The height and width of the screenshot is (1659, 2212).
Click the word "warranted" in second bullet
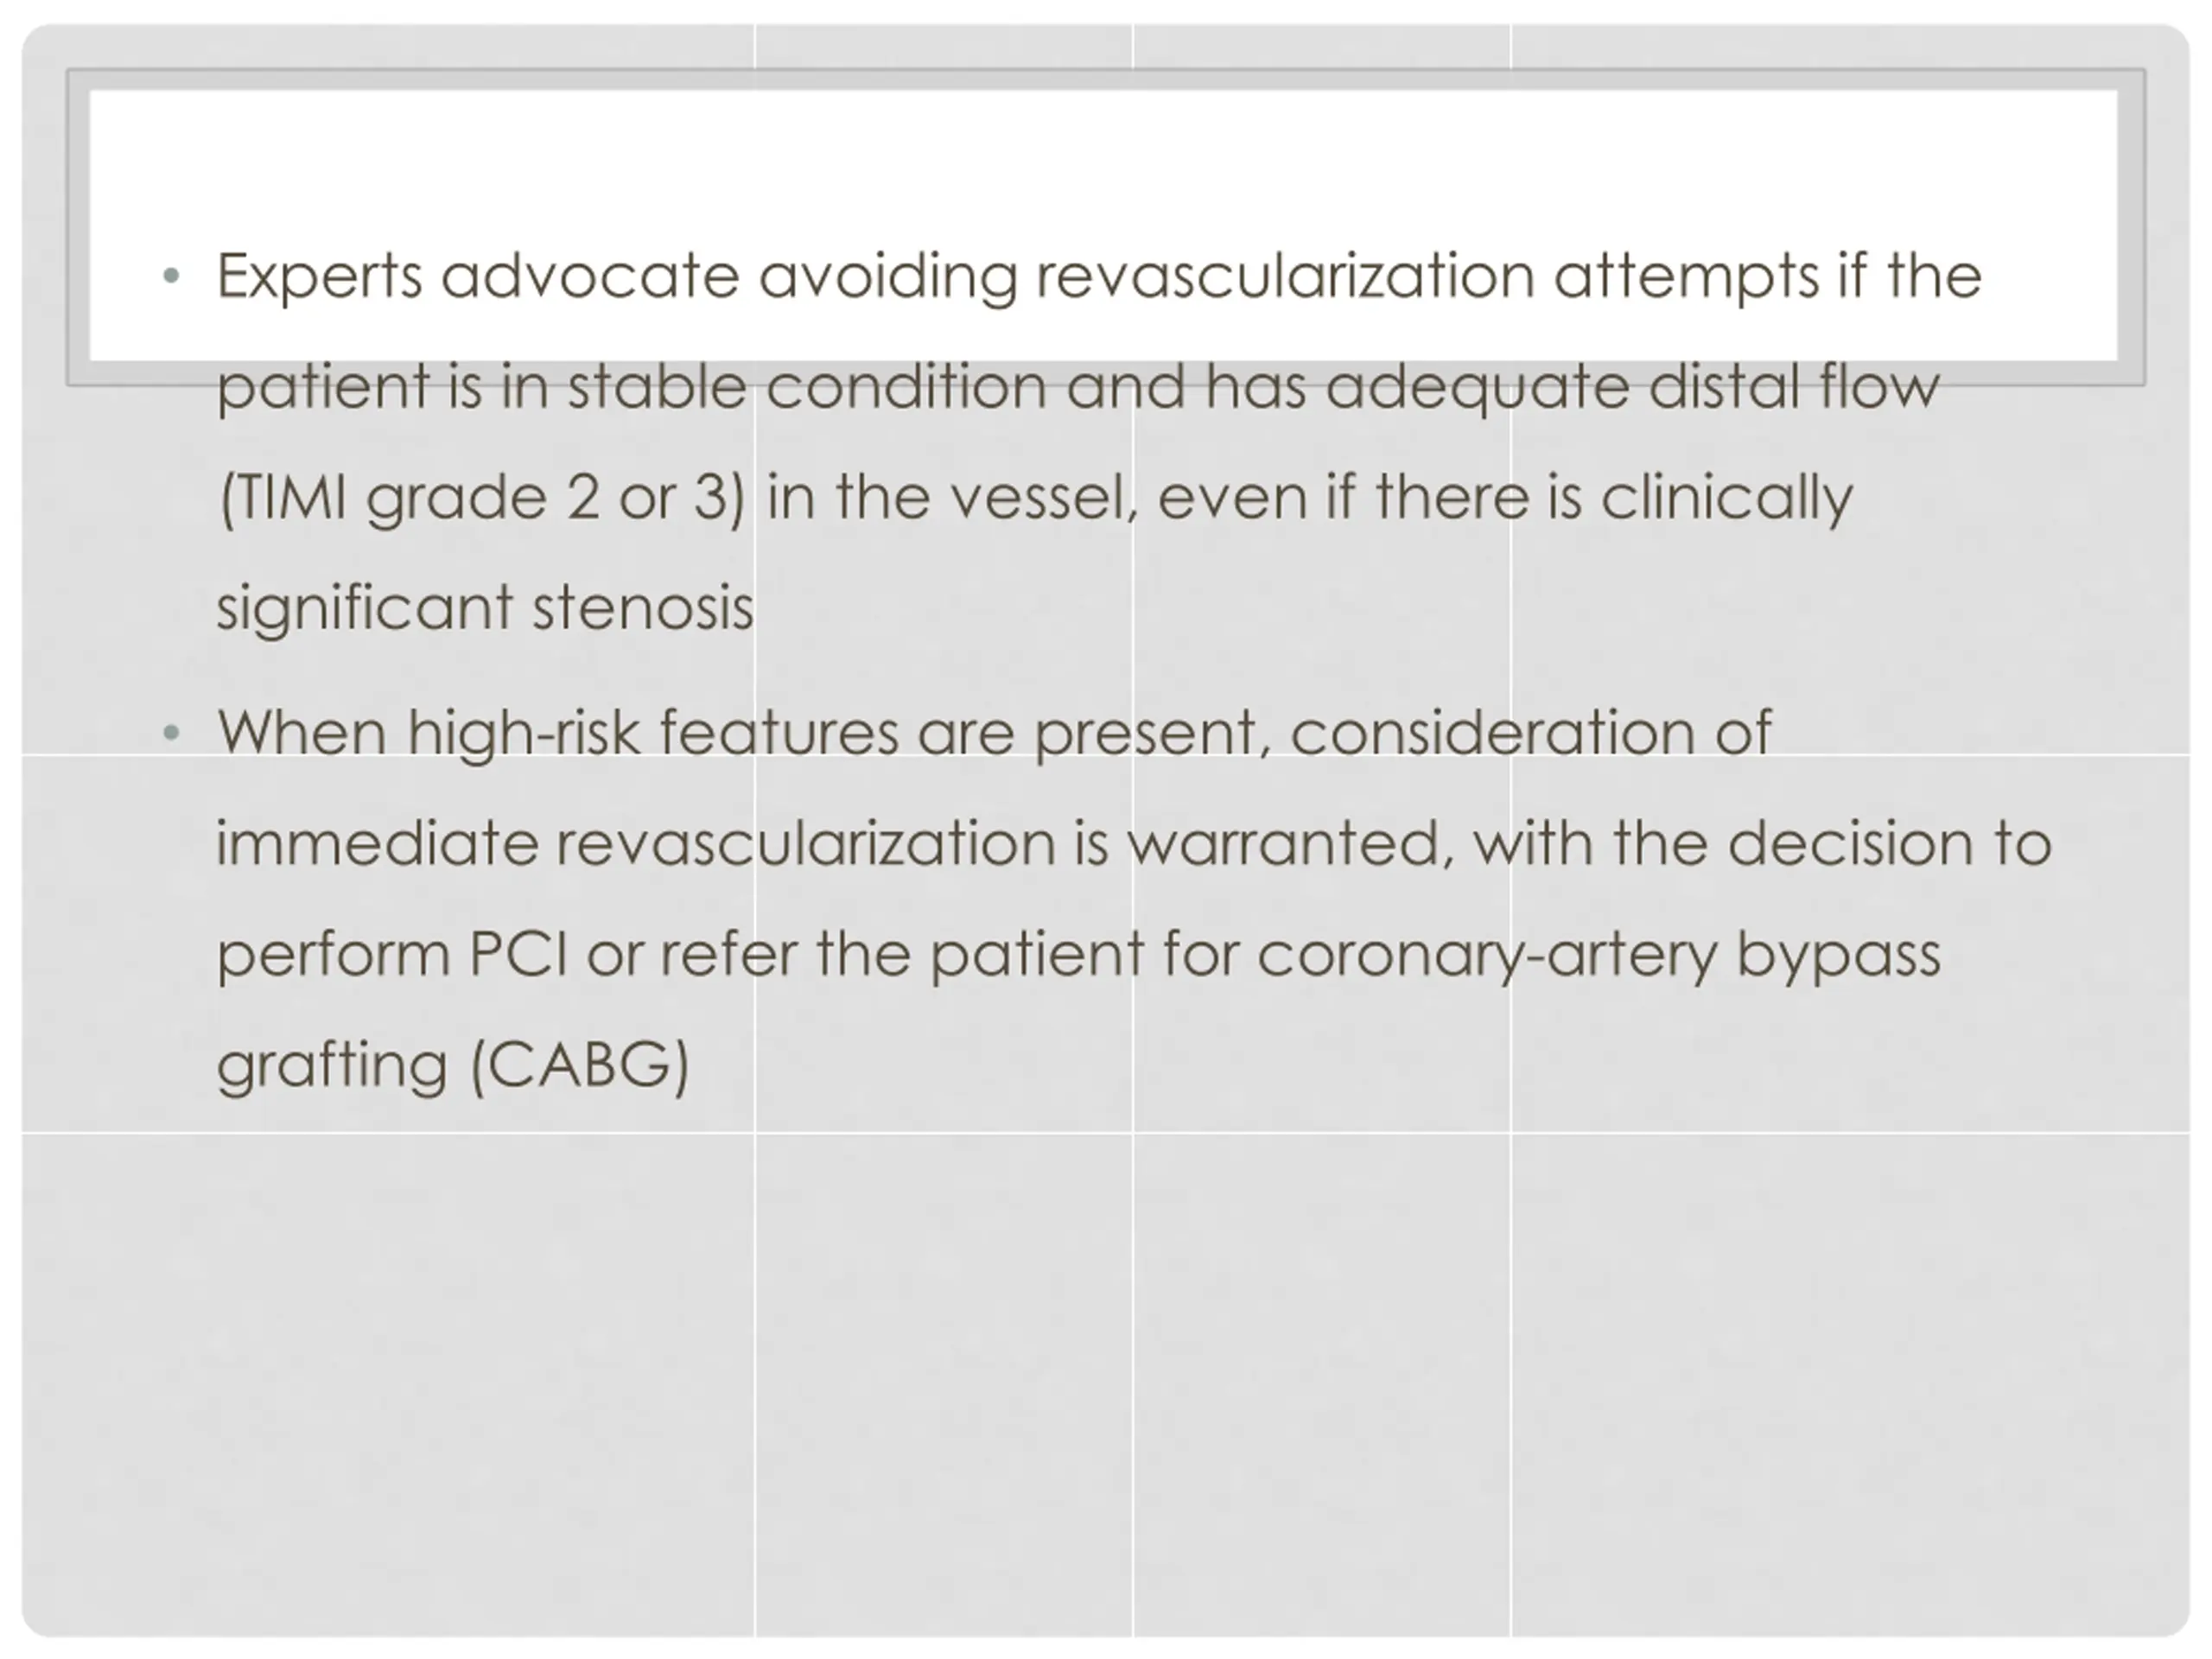pyautogui.click(x=1291, y=844)
